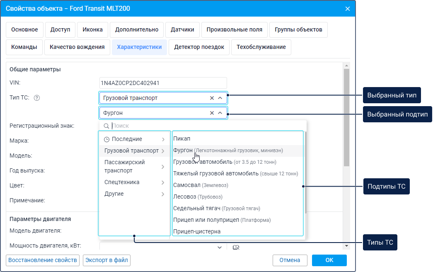This screenshot has width=433, height=272.
Task: Open the Последние recent types list
Action: 134,139
